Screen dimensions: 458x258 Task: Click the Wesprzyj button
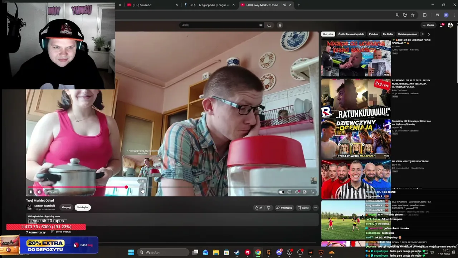[66, 207]
